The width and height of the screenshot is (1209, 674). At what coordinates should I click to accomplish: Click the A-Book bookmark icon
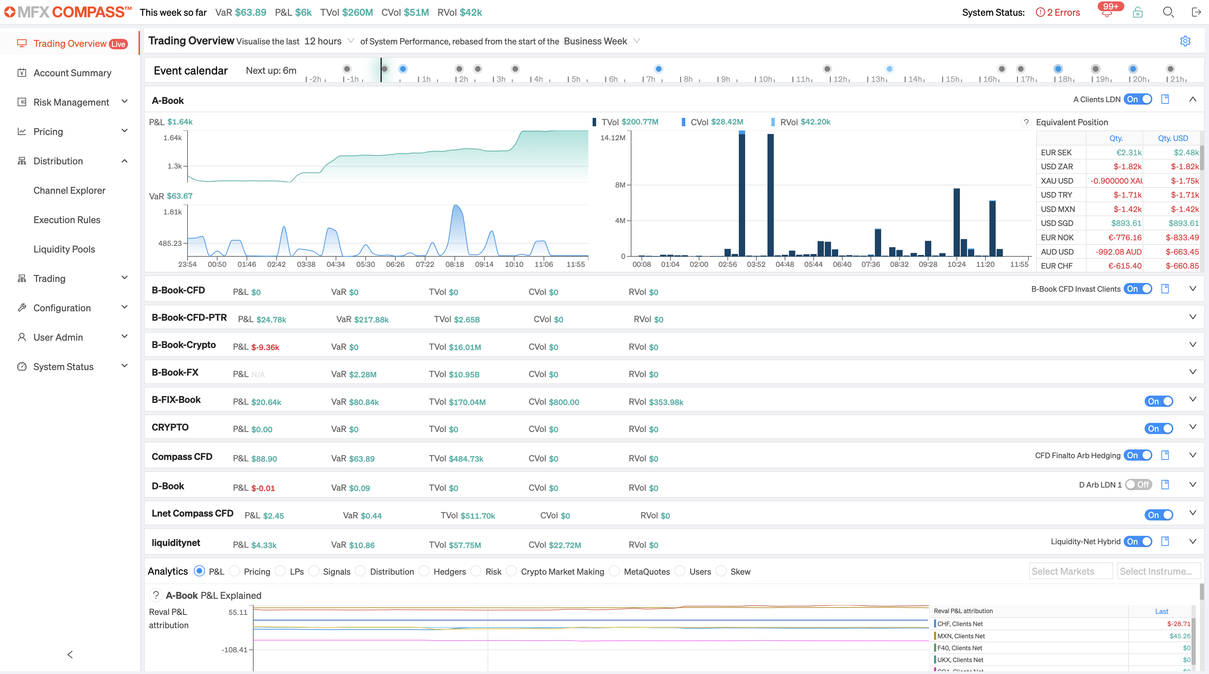click(x=1165, y=99)
